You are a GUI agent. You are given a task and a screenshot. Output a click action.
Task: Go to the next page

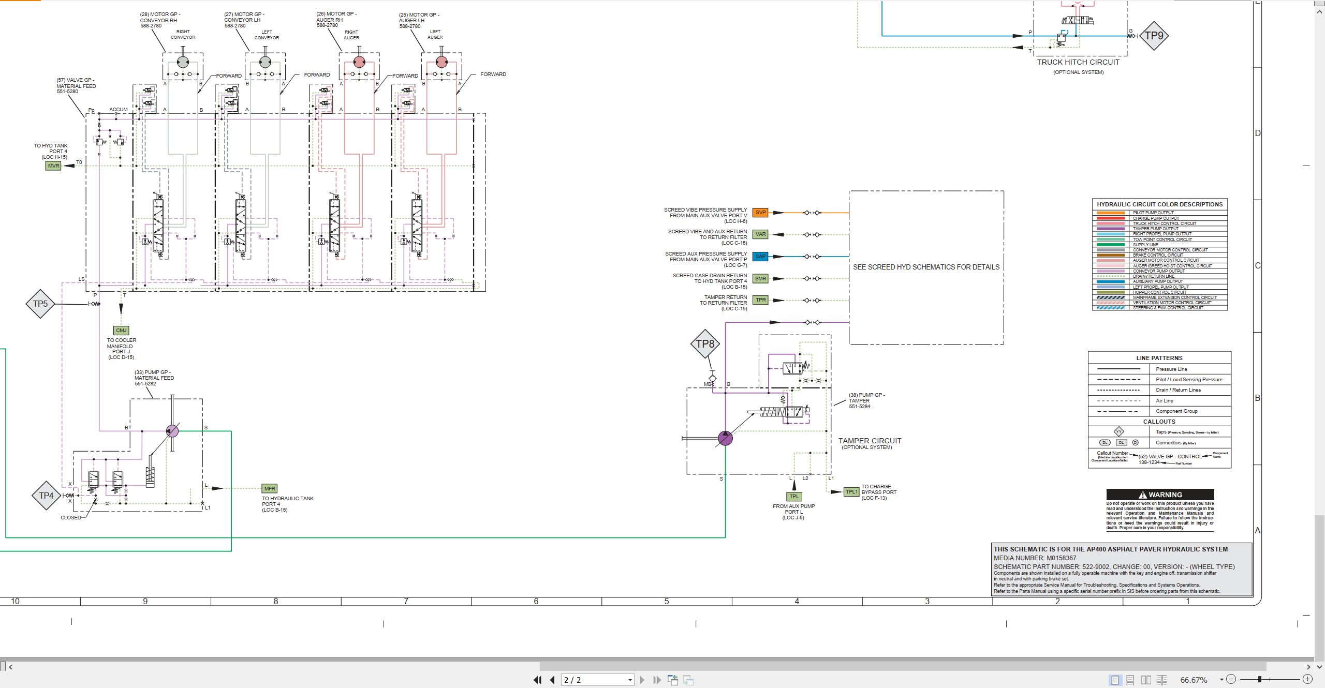point(642,680)
